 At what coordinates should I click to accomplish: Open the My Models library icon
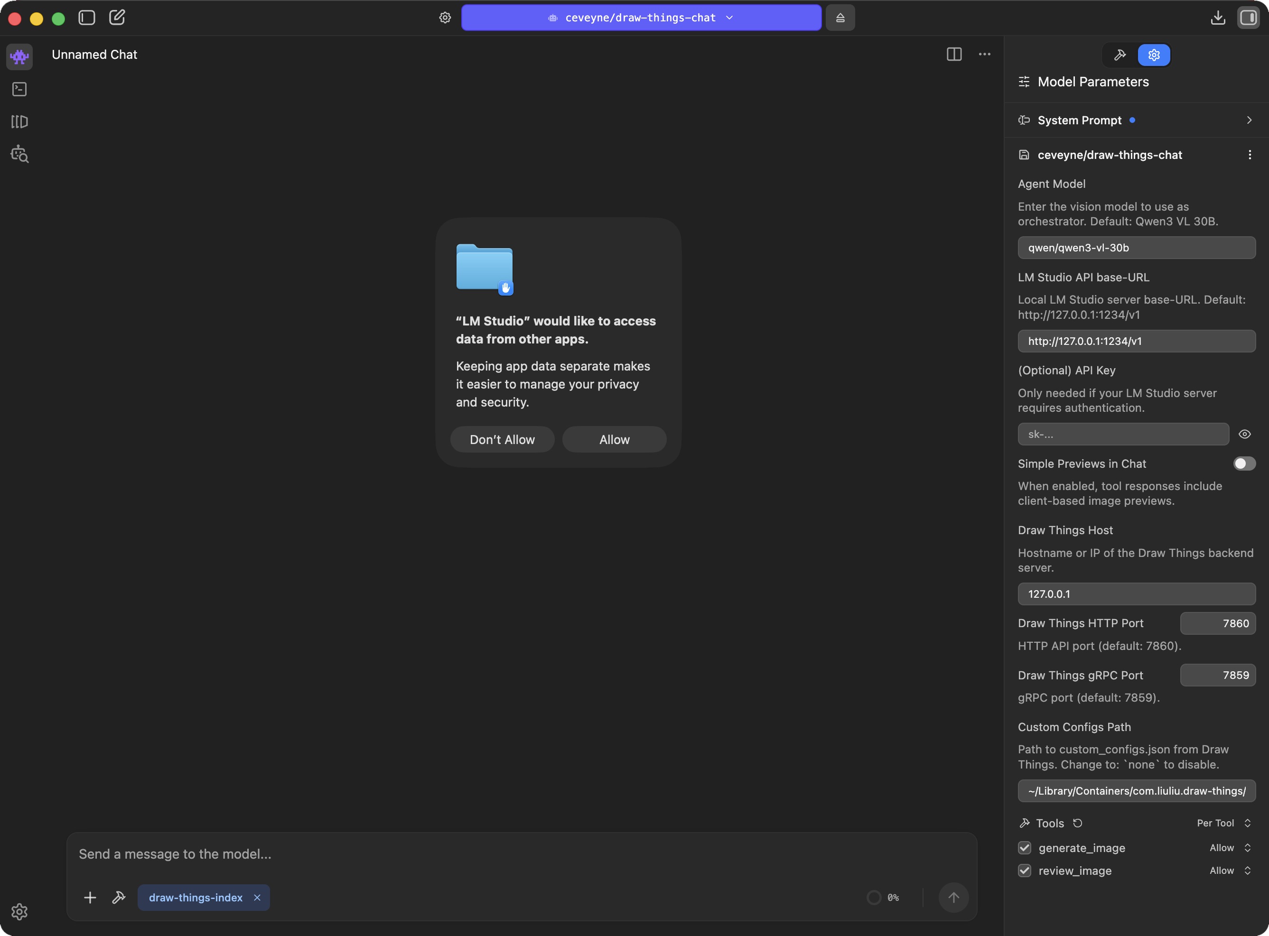(x=19, y=121)
